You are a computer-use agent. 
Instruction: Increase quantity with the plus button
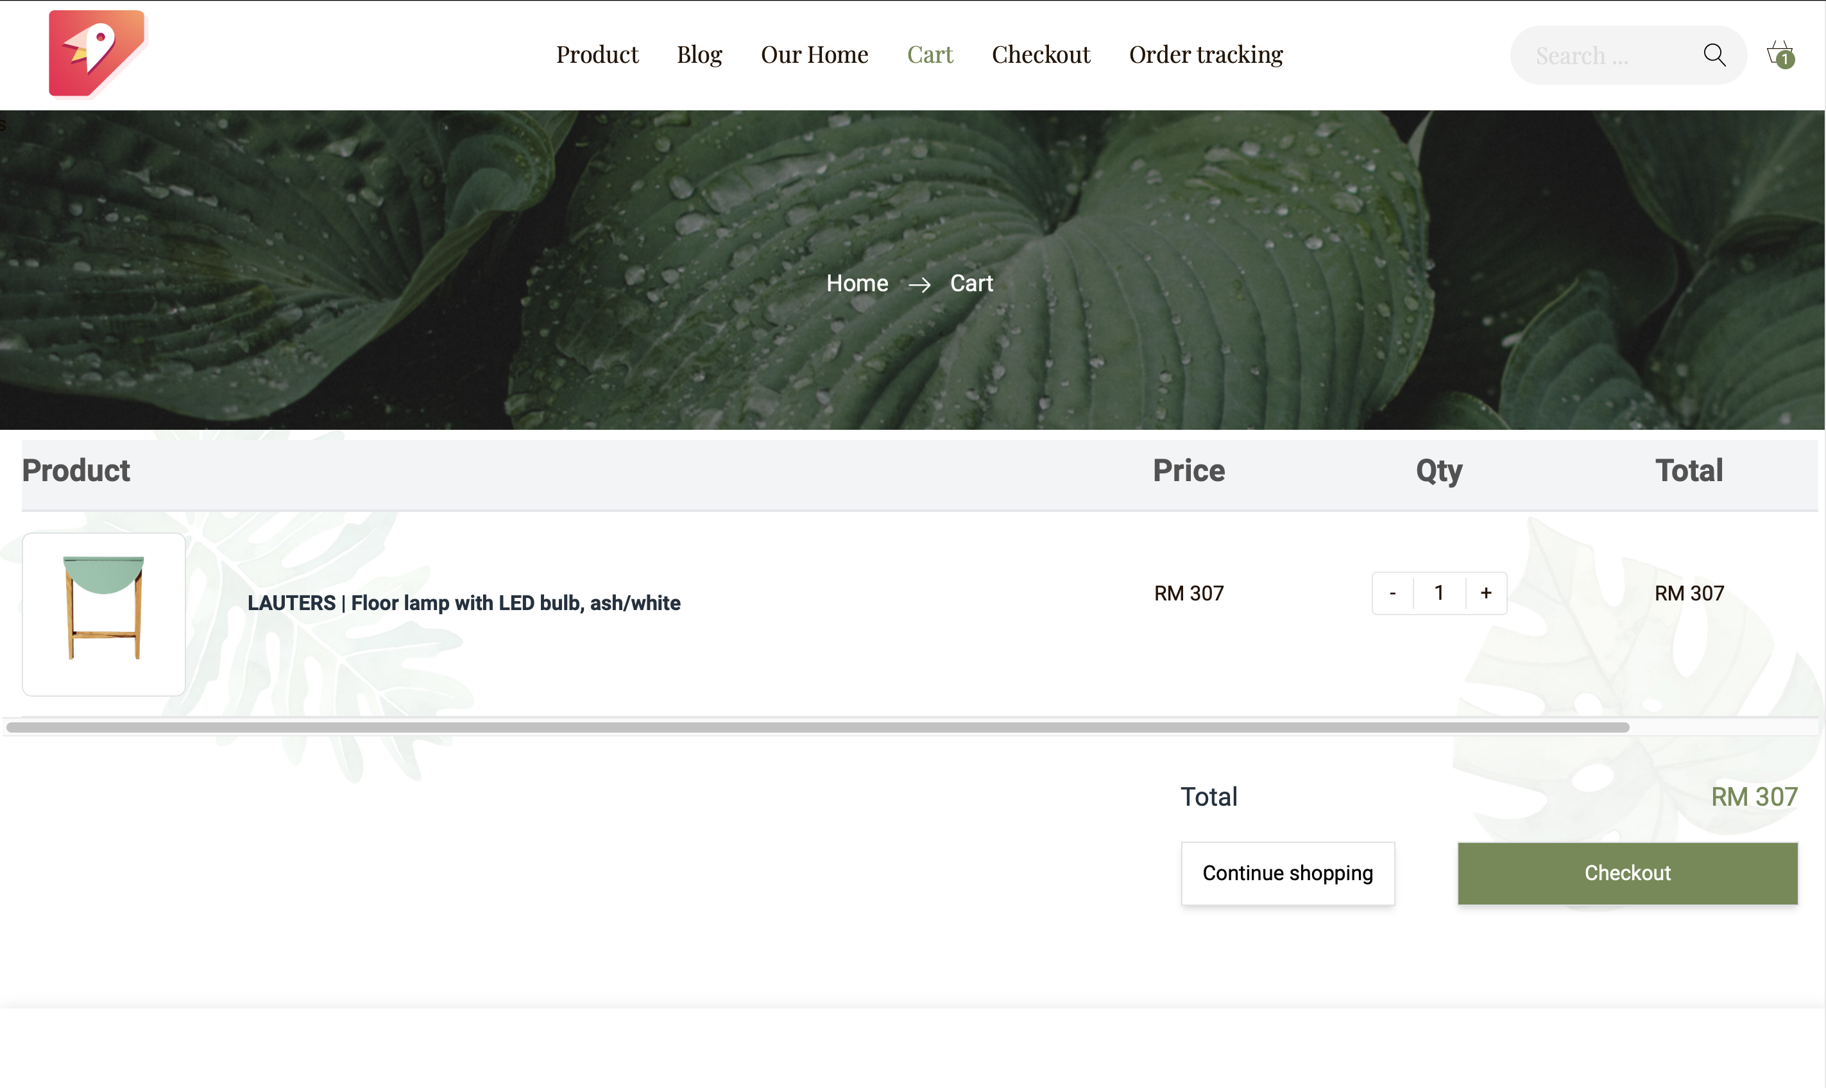(x=1486, y=592)
